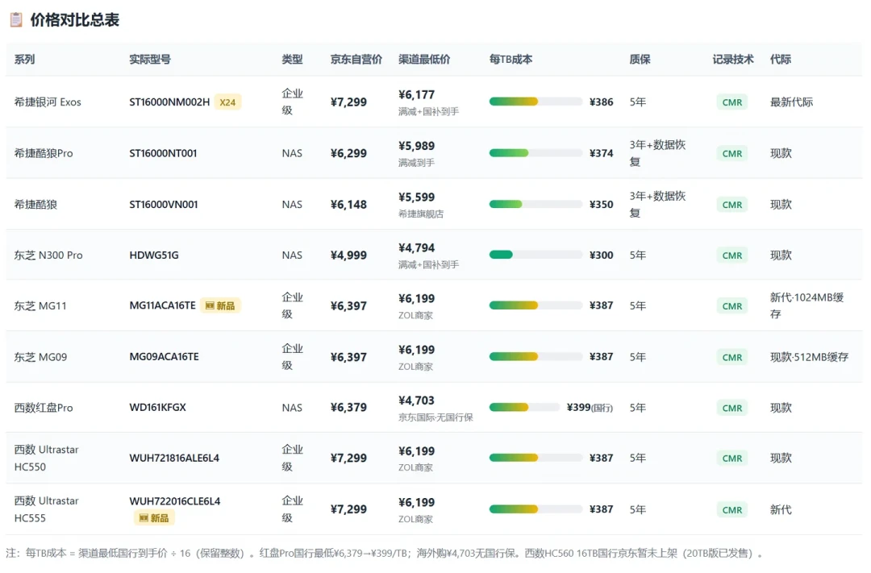Image resolution: width=871 pixels, height=573 pixels.
Task: Click the ¥5,599 lowest channel price
Action: pyautogui.click(x=417, y=197)
